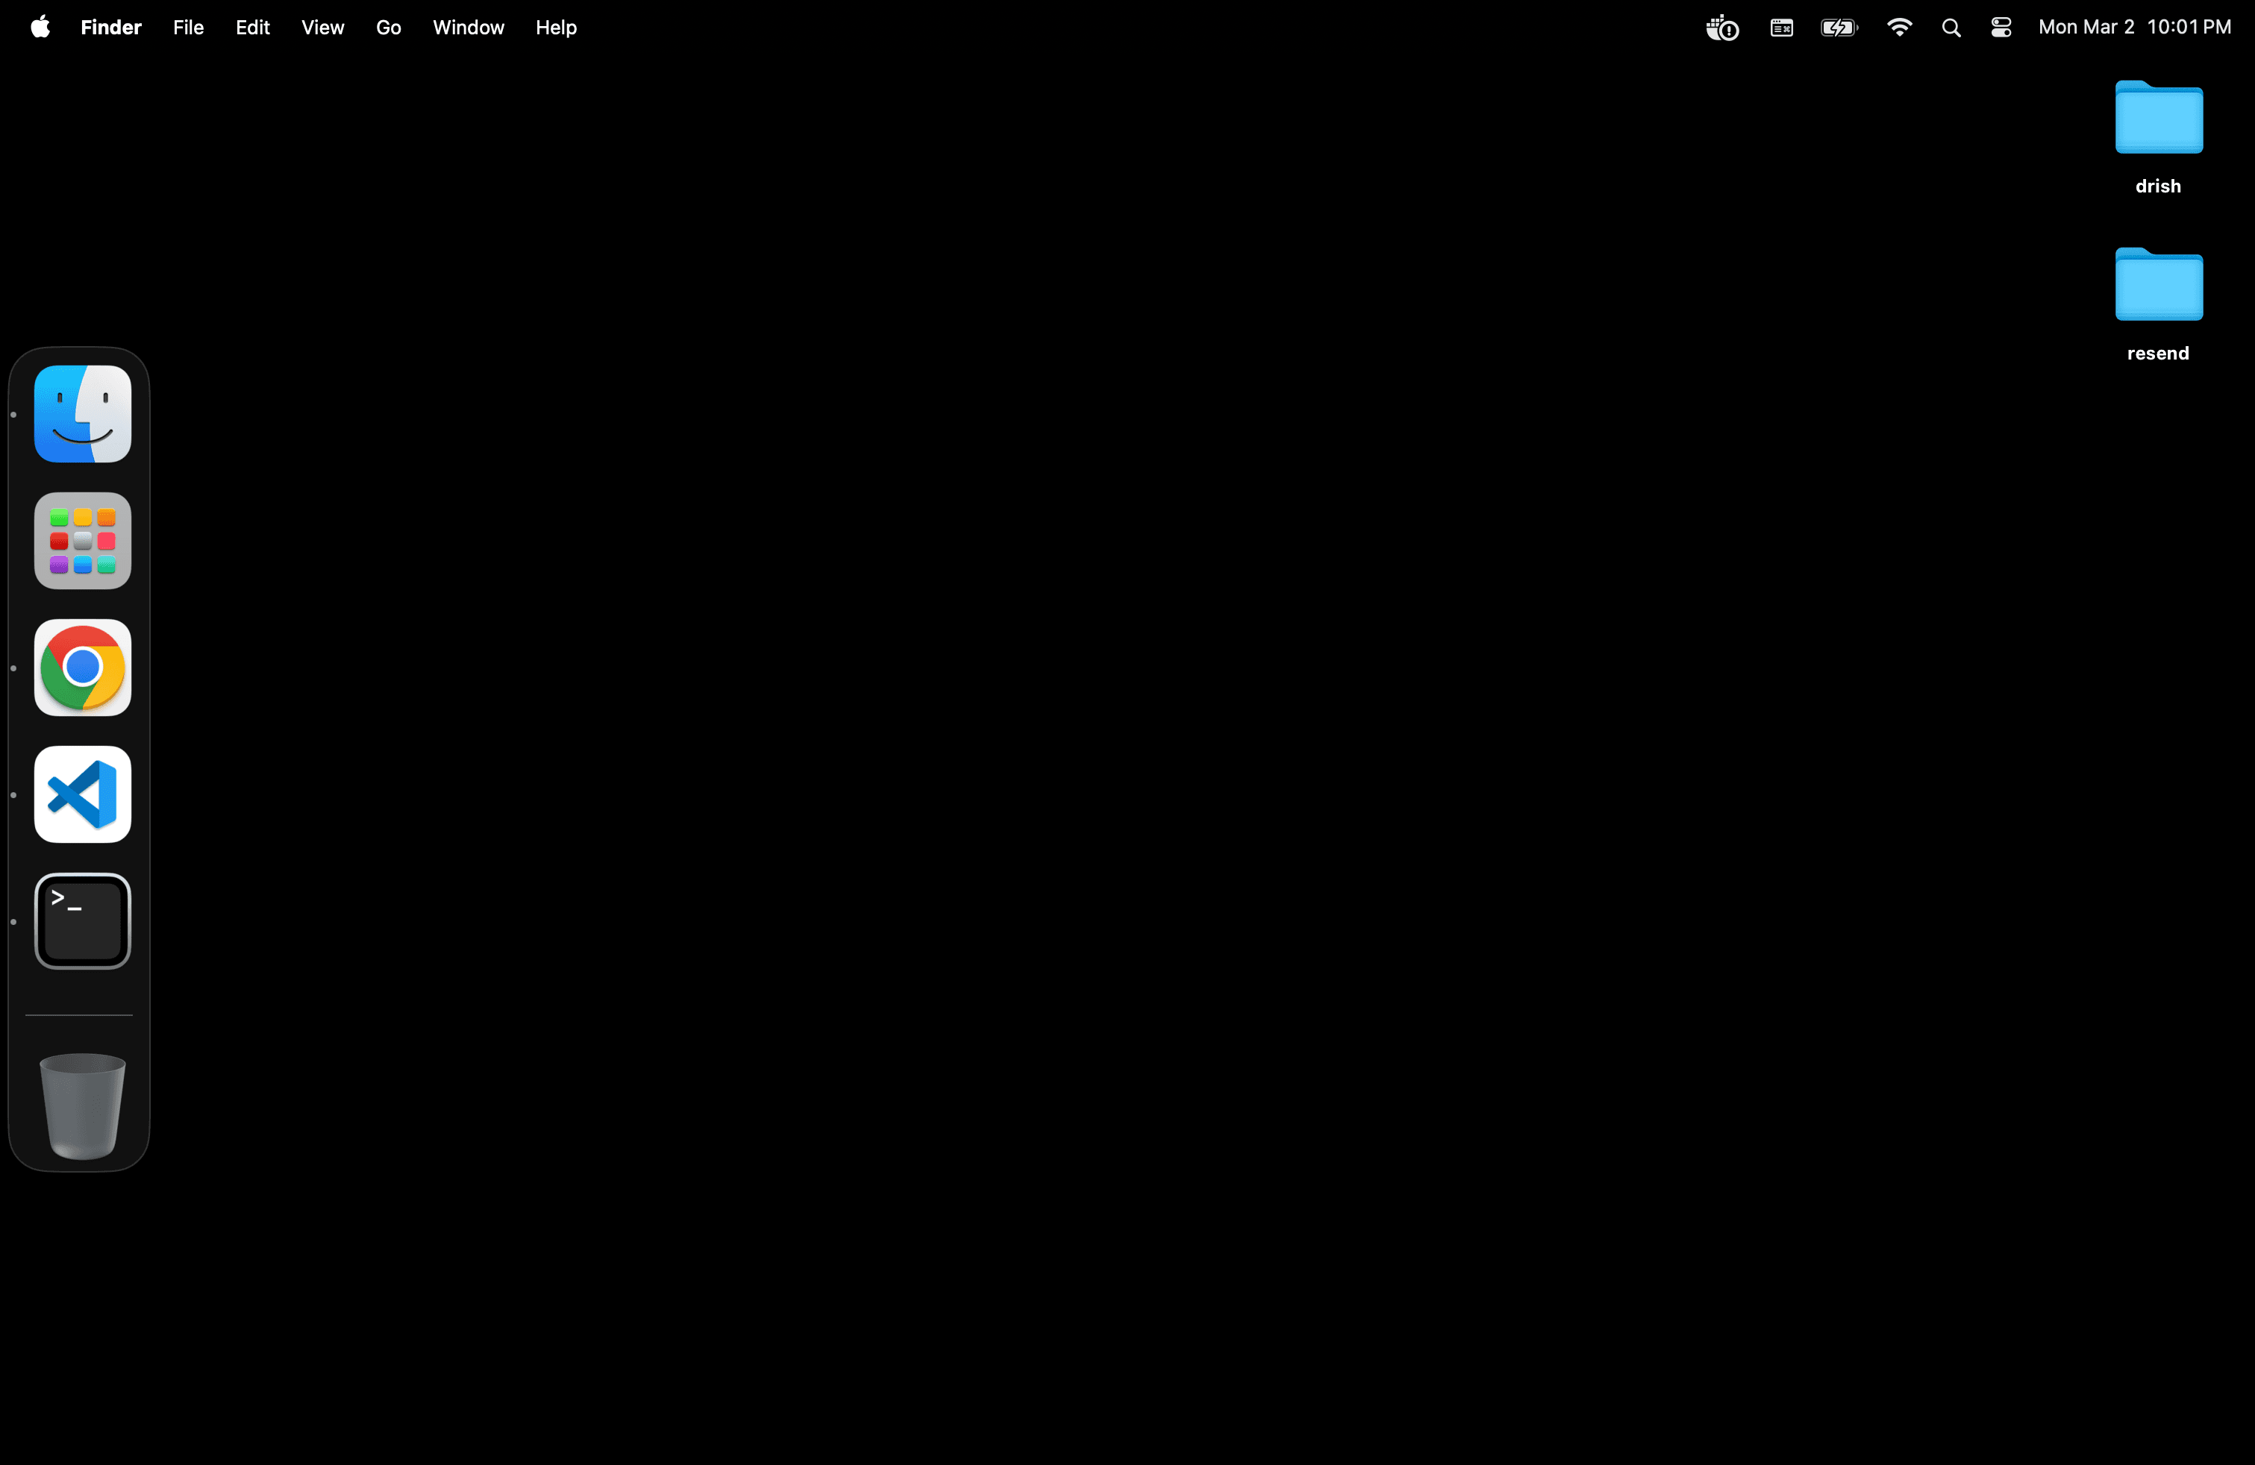Open Launchpad

click(81, 541)
